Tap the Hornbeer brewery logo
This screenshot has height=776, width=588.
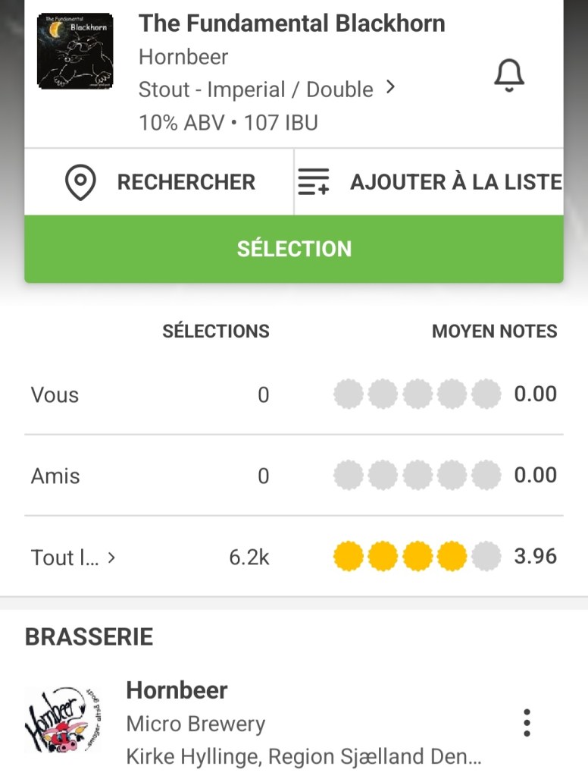62,721
